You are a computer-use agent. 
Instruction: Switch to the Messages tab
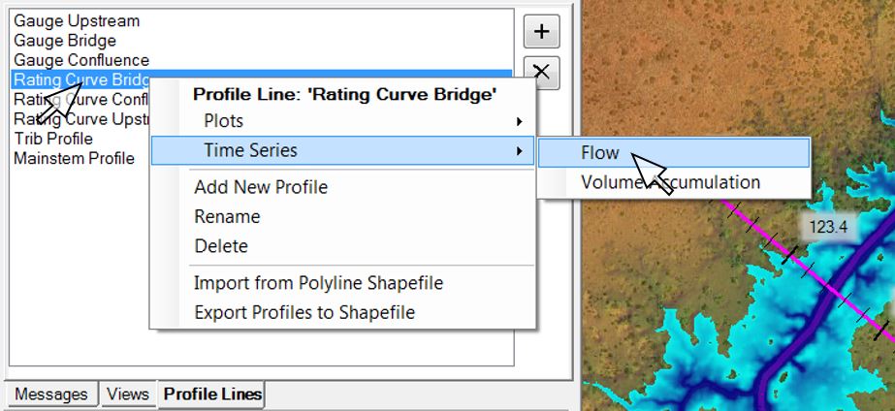50,395
